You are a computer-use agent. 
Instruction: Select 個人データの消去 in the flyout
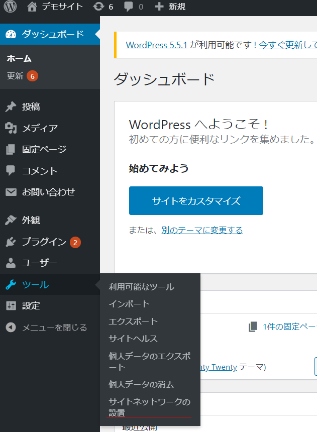coord(141,384)
